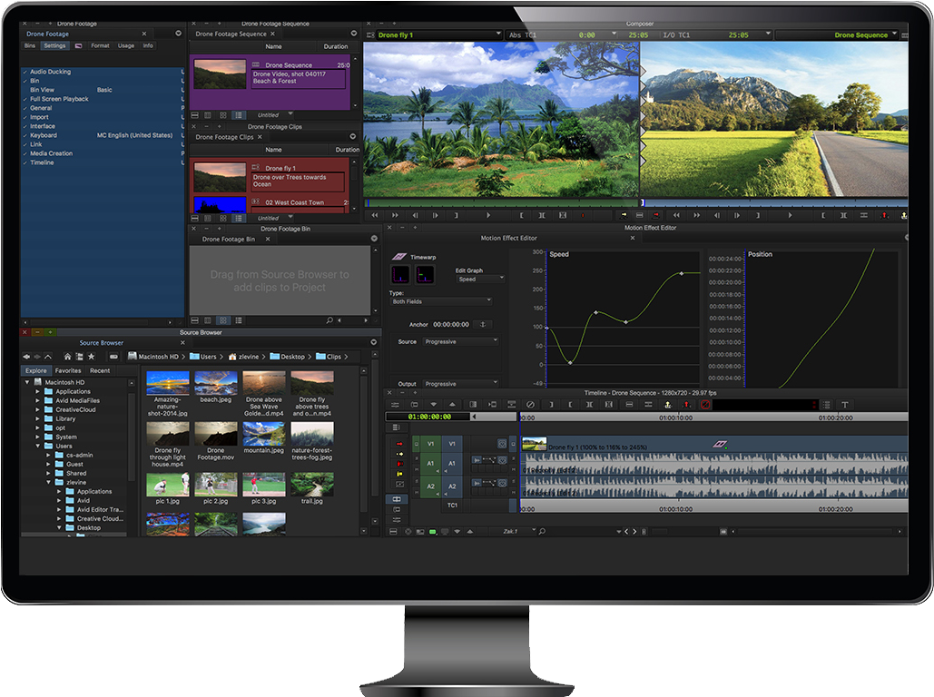The height and width of the screenshot is (697, 934).
Task: Enable the V1 track selector in the timeline
Action: pos(452,444)
